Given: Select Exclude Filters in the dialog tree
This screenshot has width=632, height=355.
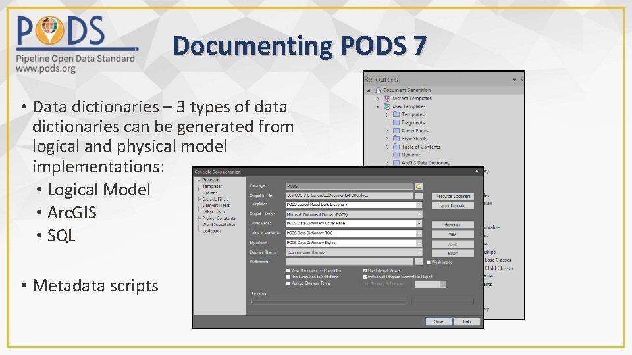Looking at the screenshot, I should point(215,199).
